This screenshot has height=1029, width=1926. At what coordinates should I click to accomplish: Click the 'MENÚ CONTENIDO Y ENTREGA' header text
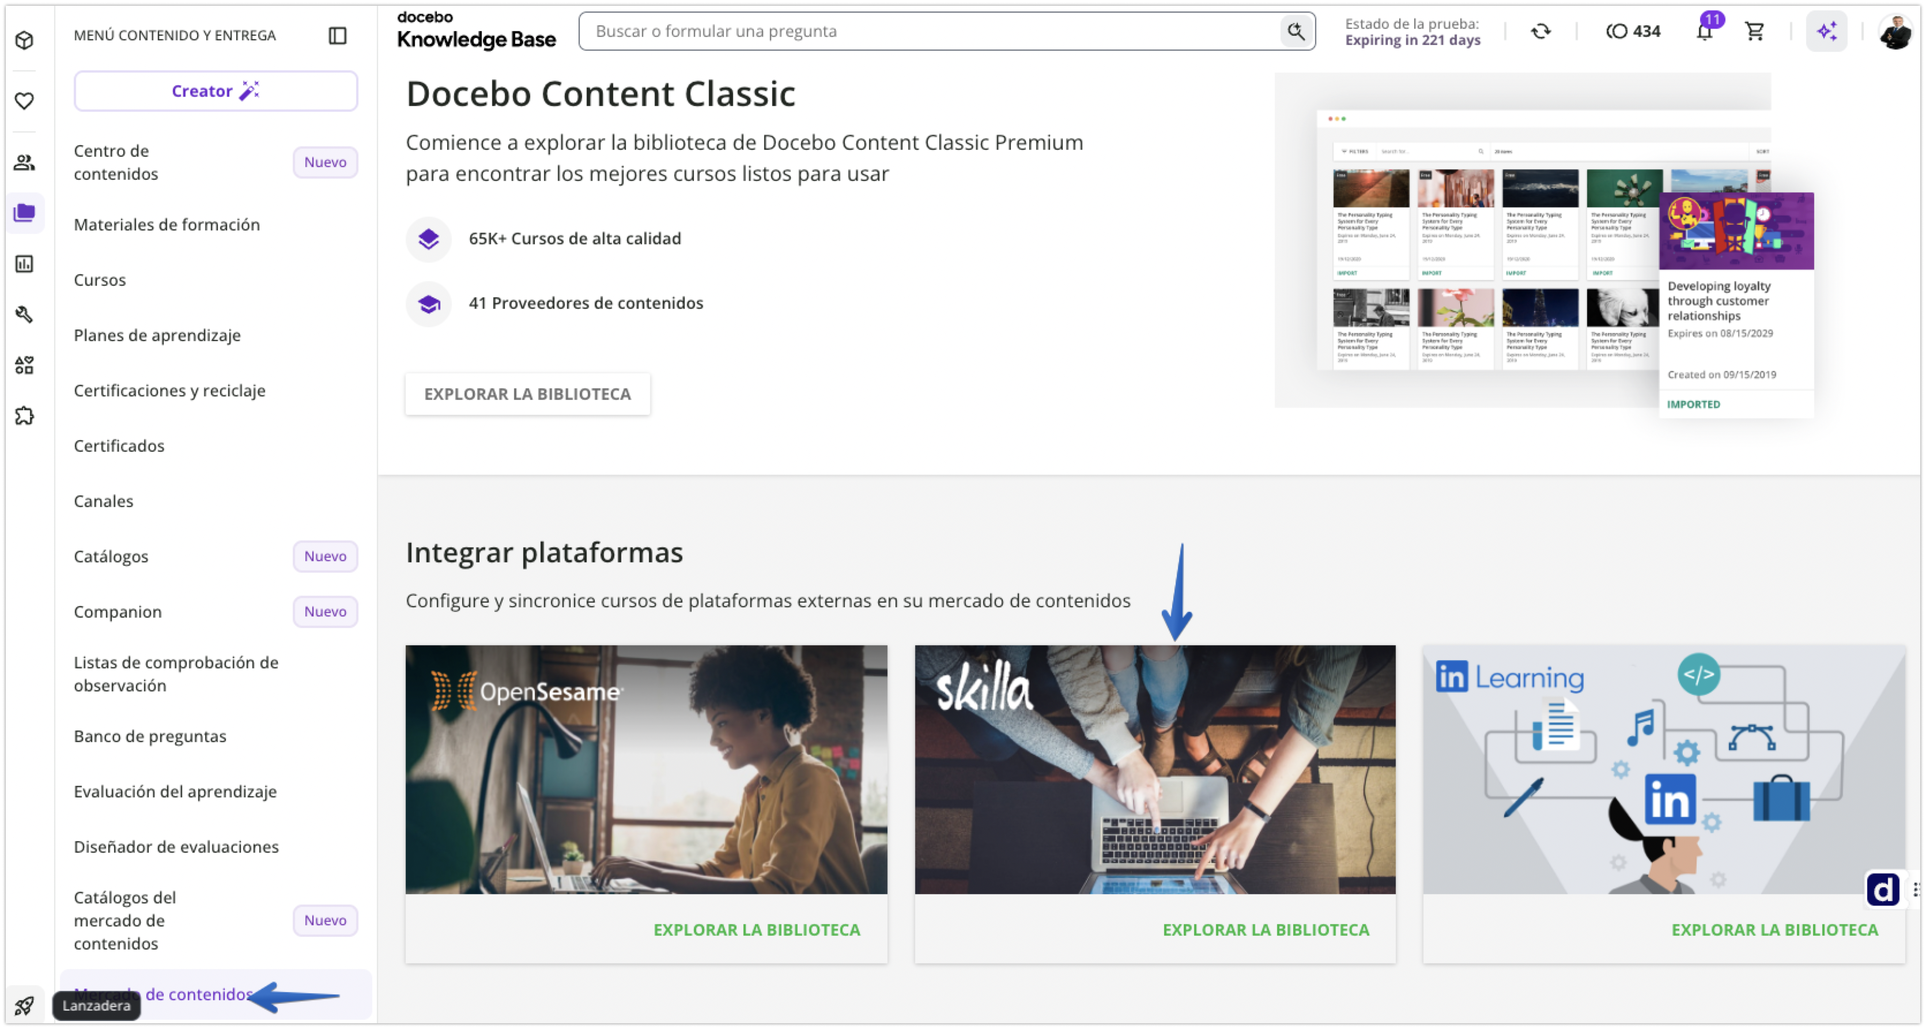pyautogui.click(x=175, y=35)
